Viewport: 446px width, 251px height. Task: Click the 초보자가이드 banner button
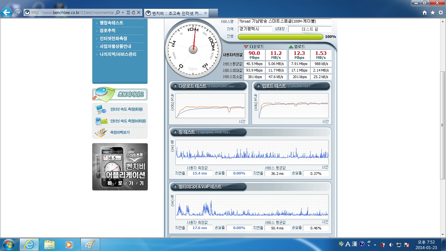click(x=120, y=94)
